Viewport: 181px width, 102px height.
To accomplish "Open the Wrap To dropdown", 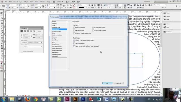I will (35, 42).
